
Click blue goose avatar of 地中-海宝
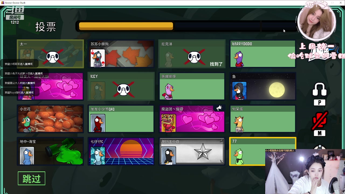coord(27,156)
